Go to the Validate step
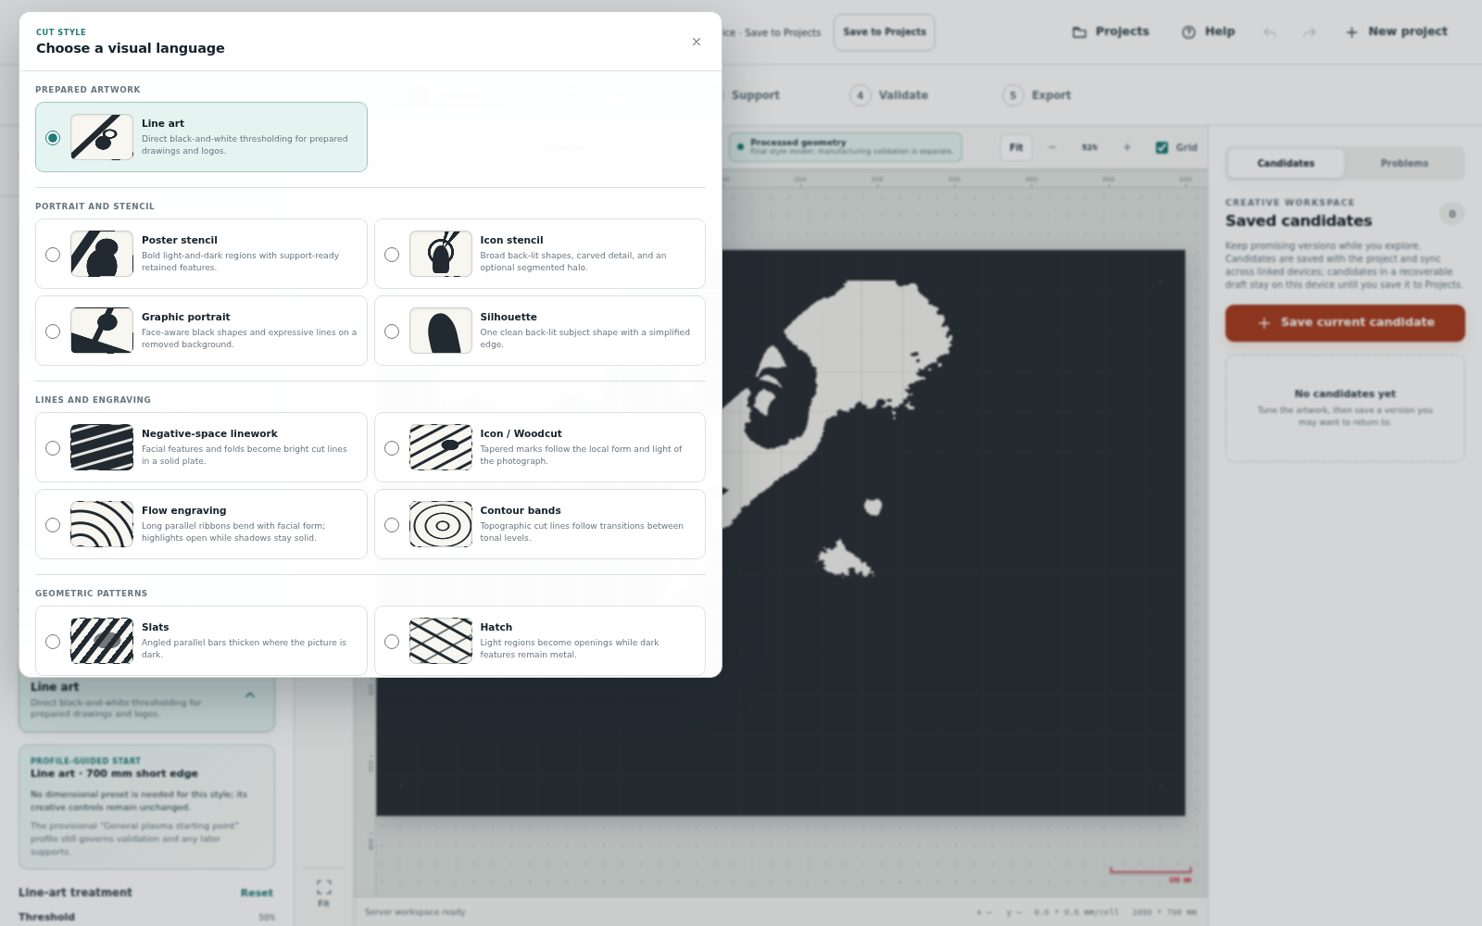This screenshot has width=1482, height=926. coord(889,95)
